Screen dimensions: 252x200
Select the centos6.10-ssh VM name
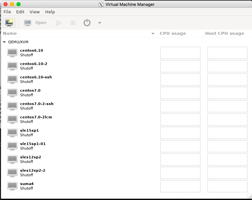click(x=36, y=77)
